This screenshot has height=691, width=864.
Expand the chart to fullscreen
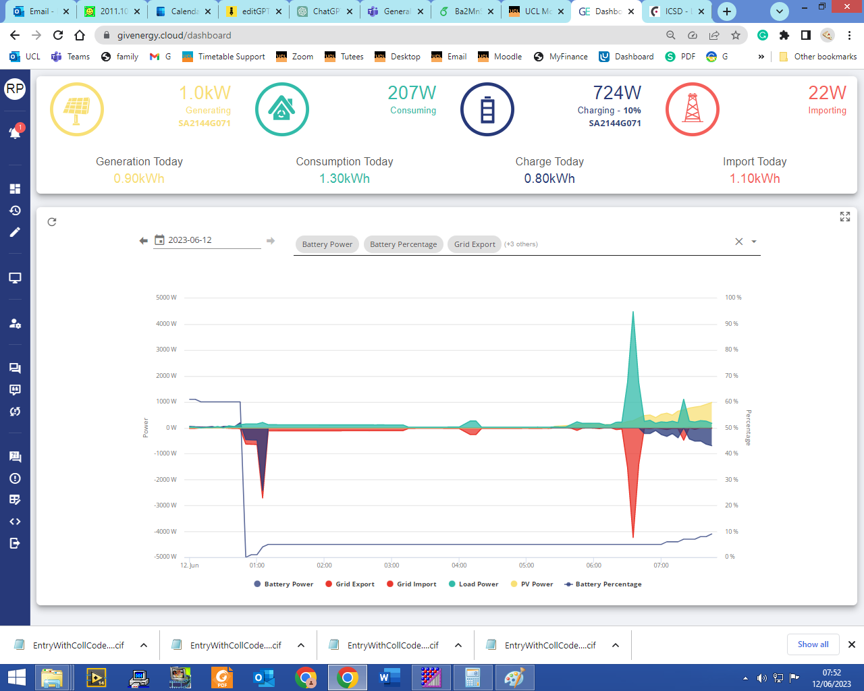(x=844, y=217)
